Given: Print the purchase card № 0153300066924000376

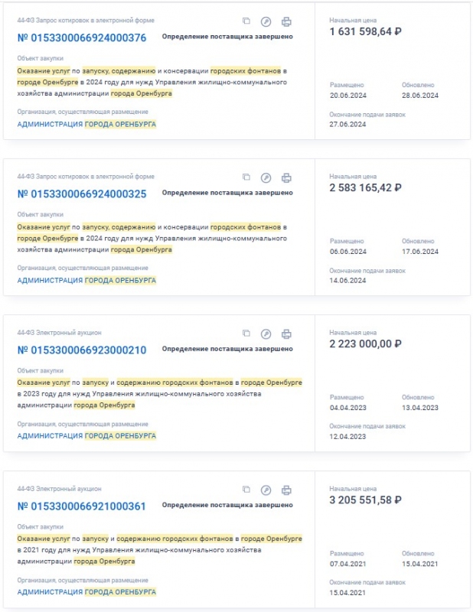Looking at the screenshot, I should (x=286, y=21).
